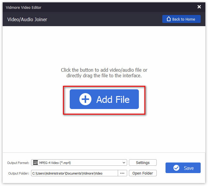Close the Vidmore Video Editor window
The image size is (208, 186).
(199, 6)
